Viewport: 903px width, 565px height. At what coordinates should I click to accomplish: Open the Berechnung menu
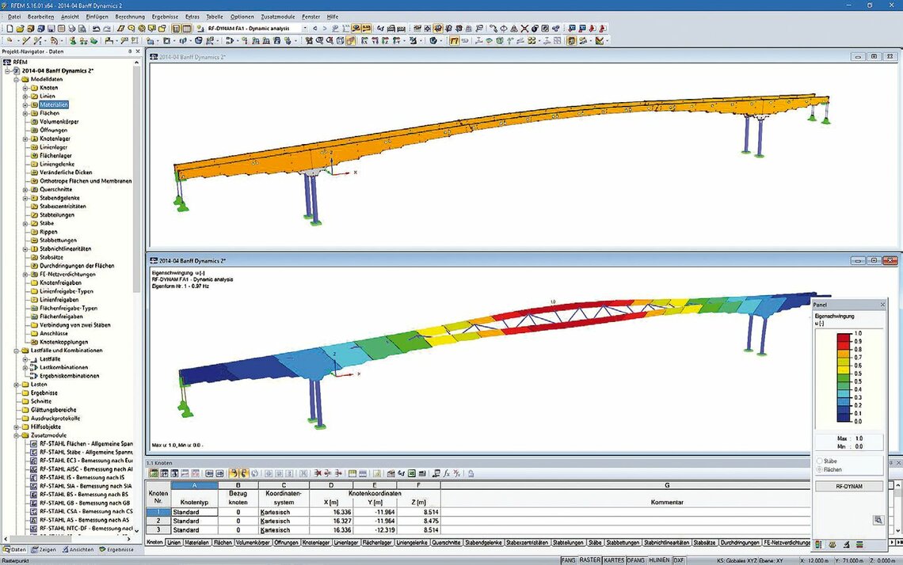pos(130,17)
